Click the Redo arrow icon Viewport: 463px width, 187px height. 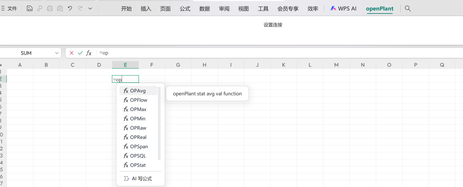coord(80,8)
